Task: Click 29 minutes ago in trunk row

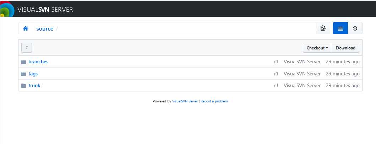Action: pyautogui.click(x=342, y=85)
